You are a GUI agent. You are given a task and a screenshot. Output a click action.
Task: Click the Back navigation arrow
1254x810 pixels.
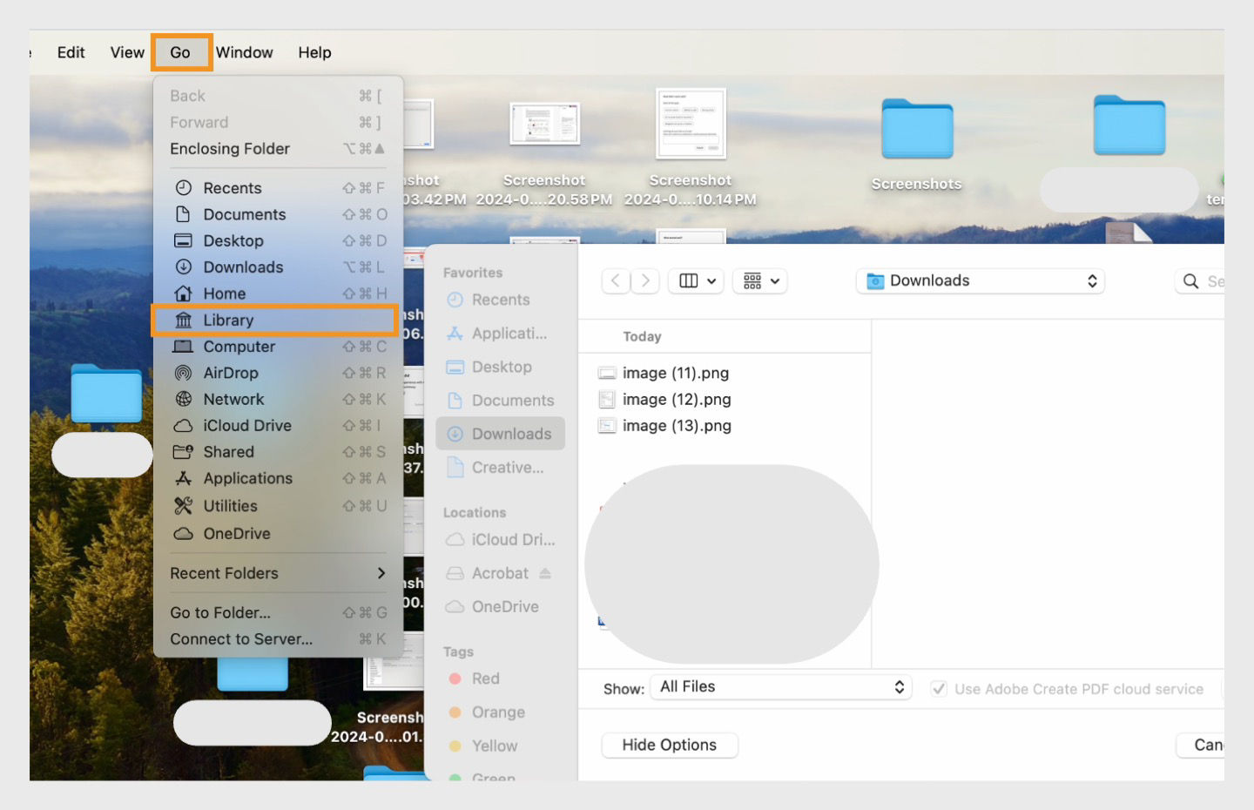(616, 280)
